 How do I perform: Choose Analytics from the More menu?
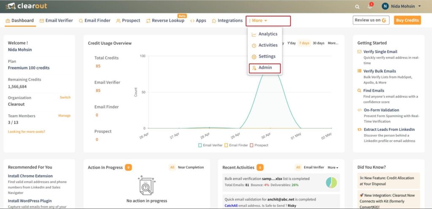[x=265, y=34]
